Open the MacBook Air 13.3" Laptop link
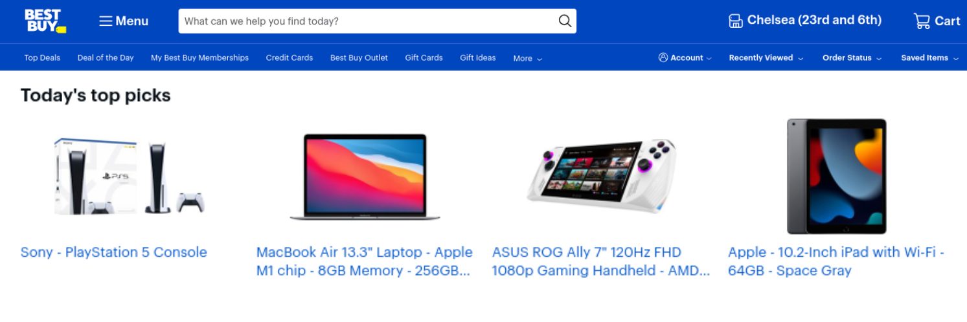Viewport: 967px width, 322px height. pyautogui.click(x=364, y=261)
